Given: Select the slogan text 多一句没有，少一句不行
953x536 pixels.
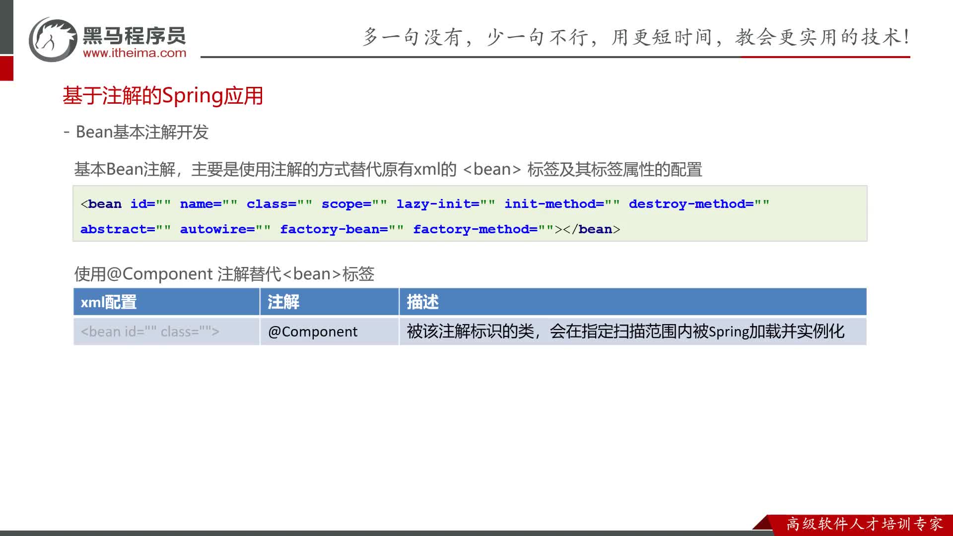Looking at the screenshot, I should (476, 37).
